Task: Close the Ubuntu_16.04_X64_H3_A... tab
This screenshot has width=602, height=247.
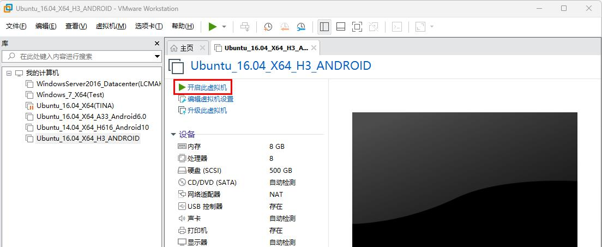Action: click(314, 48)
